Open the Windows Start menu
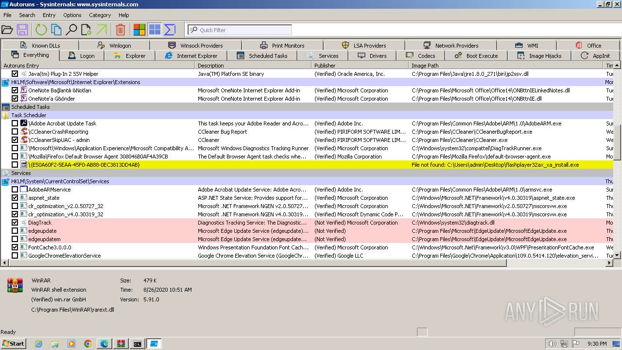This screenshot has width=622, height=350. coord(14,344)
